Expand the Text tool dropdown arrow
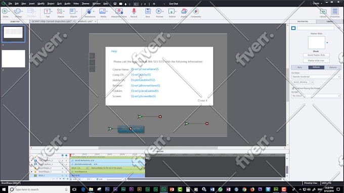Screen dimensions: 344x193 pyautogui.click(x=52, y=12)
